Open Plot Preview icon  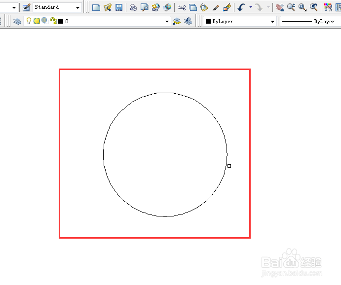coord(145,7)
